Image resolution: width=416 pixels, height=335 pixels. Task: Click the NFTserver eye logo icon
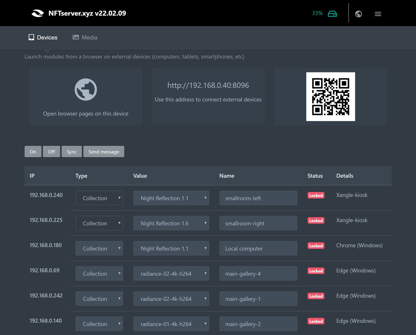coord(38,13)
